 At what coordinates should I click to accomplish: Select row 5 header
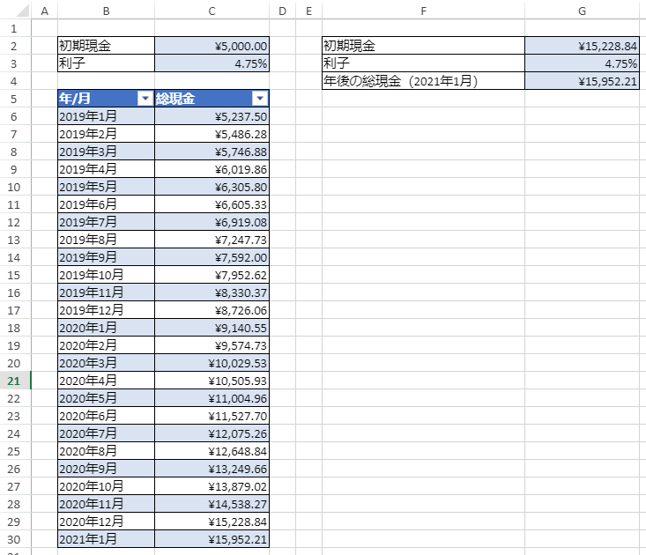tap(15, 99)
